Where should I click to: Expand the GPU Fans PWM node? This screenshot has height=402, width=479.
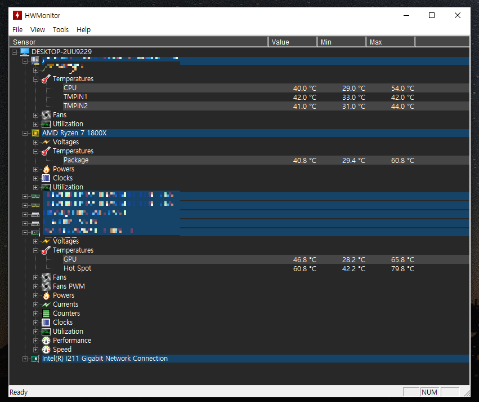point(35,286)
